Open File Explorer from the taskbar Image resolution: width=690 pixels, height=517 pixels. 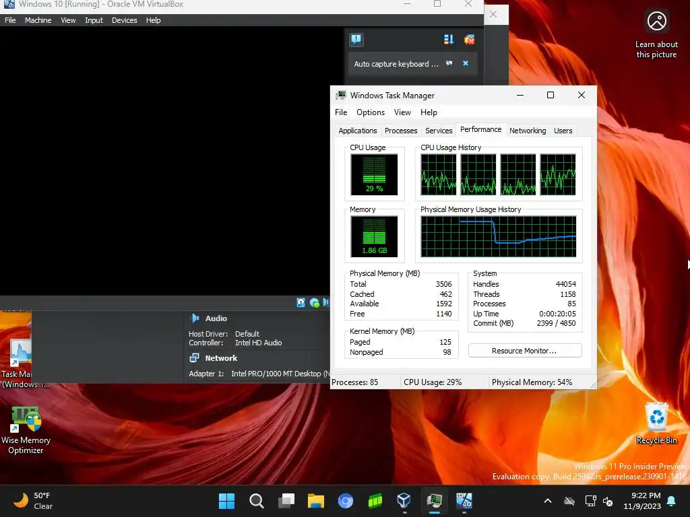[315, 501]
